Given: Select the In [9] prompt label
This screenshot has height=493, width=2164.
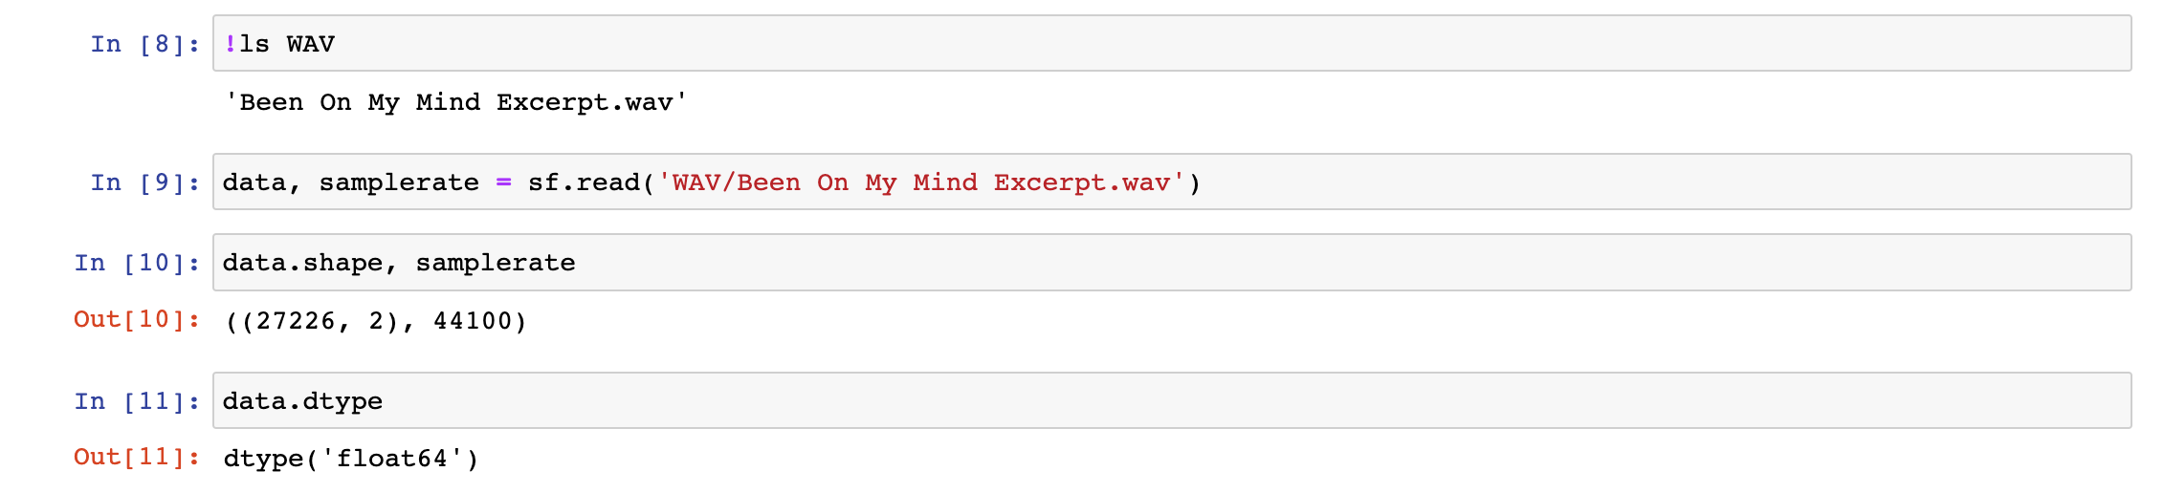Looking at the screenshot, I should tap(145, 182).
